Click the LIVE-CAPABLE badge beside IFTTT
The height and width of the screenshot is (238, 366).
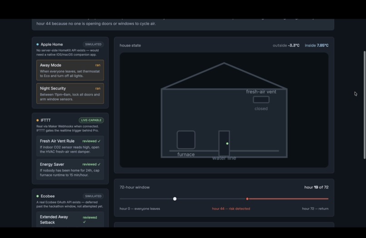[x=91, y=120]
